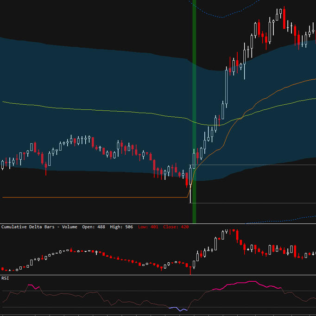The height and width of the screenshot is (316, 316).
Task: Click the red Close: 420 value
Action: tap(176, 227)
